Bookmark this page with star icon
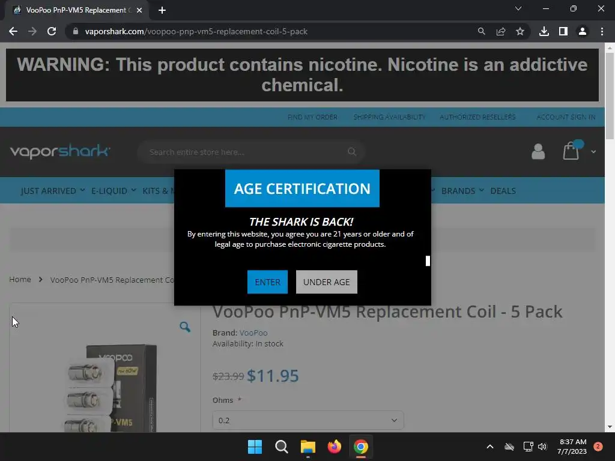615x461 pixels. (x=520, y=31)
